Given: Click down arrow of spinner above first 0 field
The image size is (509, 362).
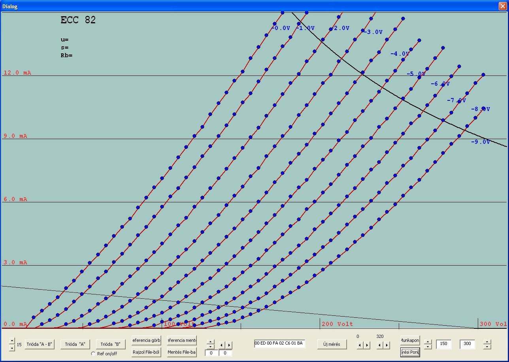Looking at the screenshot, I should point(211,346).
